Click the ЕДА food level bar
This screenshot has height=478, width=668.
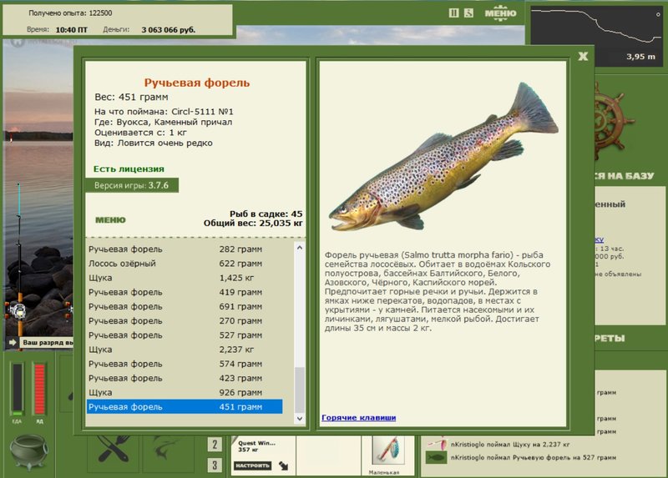click(17, 389)
